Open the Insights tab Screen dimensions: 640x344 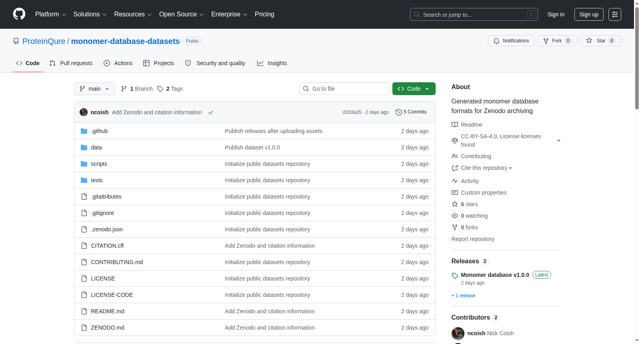click(x=272, y=63)
